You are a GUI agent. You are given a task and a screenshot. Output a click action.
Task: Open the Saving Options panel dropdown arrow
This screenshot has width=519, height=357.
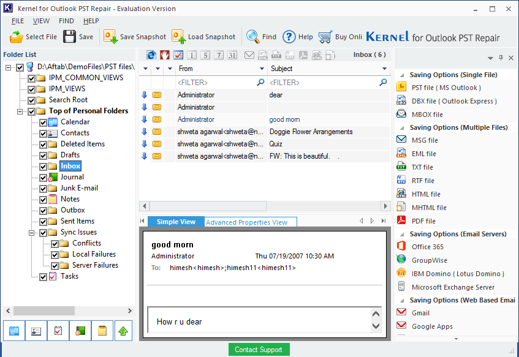pyautogui.click(x=490, y=58)
